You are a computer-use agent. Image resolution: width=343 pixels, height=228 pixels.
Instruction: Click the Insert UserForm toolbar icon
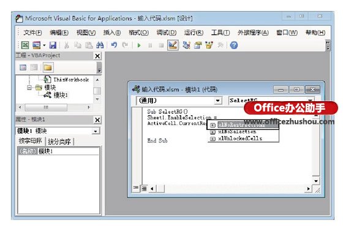point(37,45)
